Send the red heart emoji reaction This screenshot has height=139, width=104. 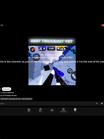coord(97,103)
